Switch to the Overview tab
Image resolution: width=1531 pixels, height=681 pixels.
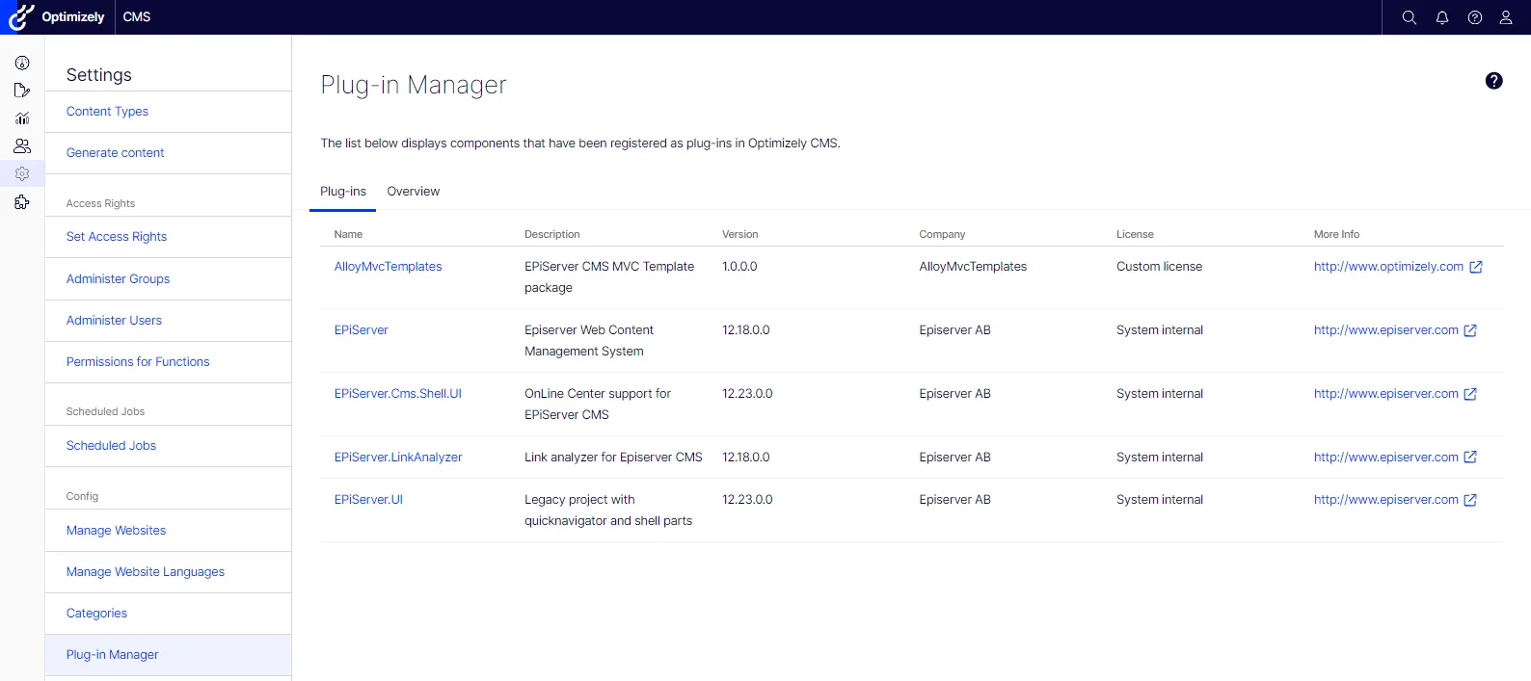coord(414,192)
